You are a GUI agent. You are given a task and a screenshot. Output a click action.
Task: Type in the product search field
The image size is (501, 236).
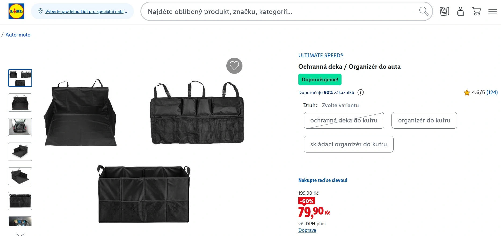[x=279, y=12]
